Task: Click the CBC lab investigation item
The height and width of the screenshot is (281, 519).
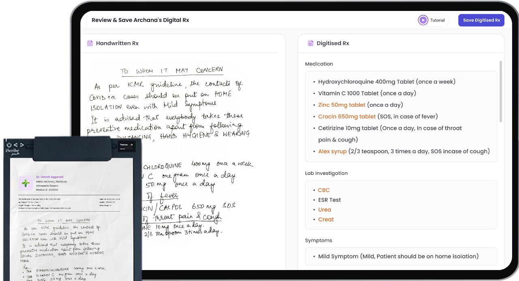Action: 324,190
